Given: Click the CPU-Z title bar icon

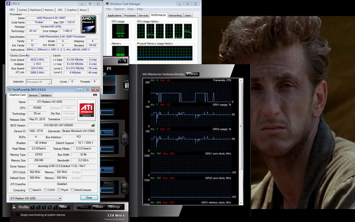Looking at the screenshot, I should pyautogui.click(x=8, y=3).
